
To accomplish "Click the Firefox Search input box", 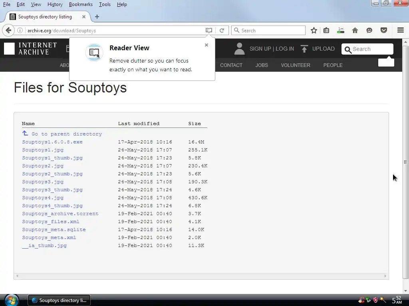I will pyautogui.click(x=268, y=30).
